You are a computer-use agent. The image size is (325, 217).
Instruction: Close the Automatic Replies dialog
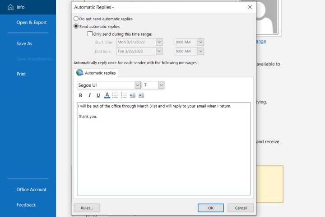[x=250, y=7]
